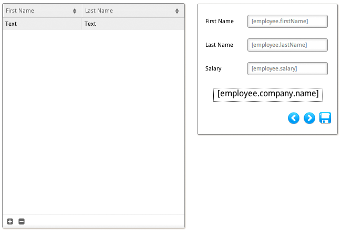This screenshot has width=342, height=232.
Task: Go to previous employee with left arrow
Action: click(294, 118)
